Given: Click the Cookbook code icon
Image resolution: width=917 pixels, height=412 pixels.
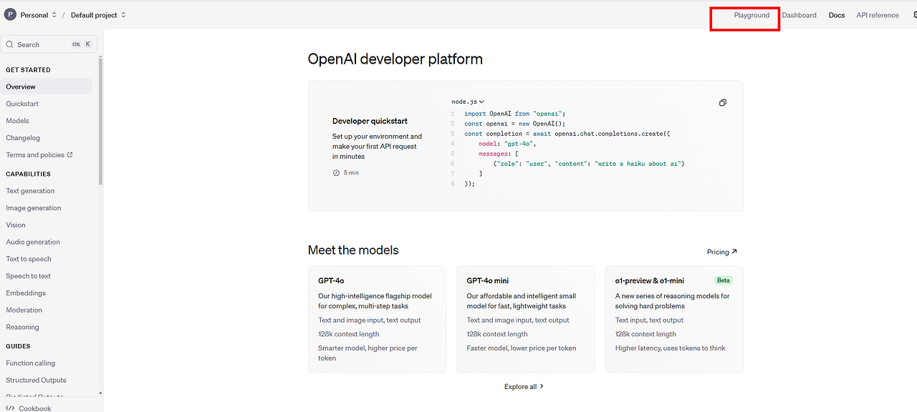Looking at the screenshot, I should tap(10, 408).
